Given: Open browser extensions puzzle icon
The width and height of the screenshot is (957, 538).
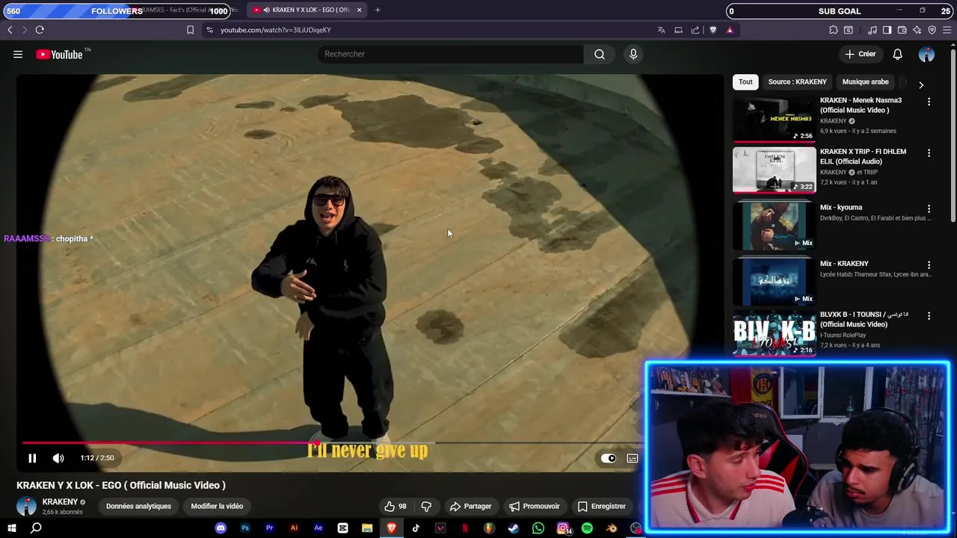Looking at the screenshot, I should tap(834, 30).
